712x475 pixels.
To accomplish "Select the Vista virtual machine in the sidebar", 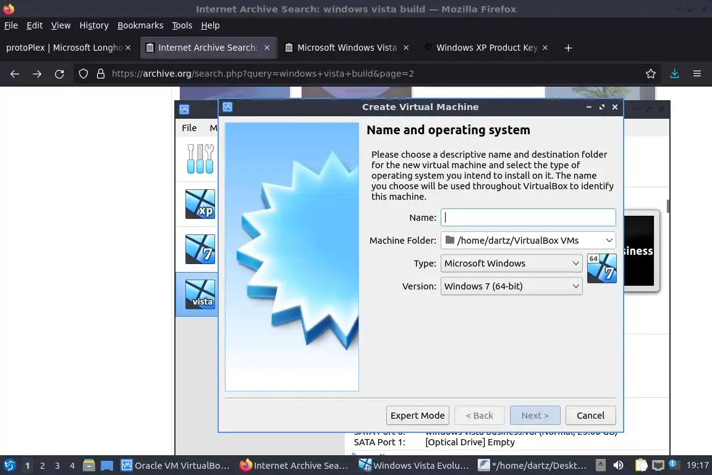I will point(200,294).
